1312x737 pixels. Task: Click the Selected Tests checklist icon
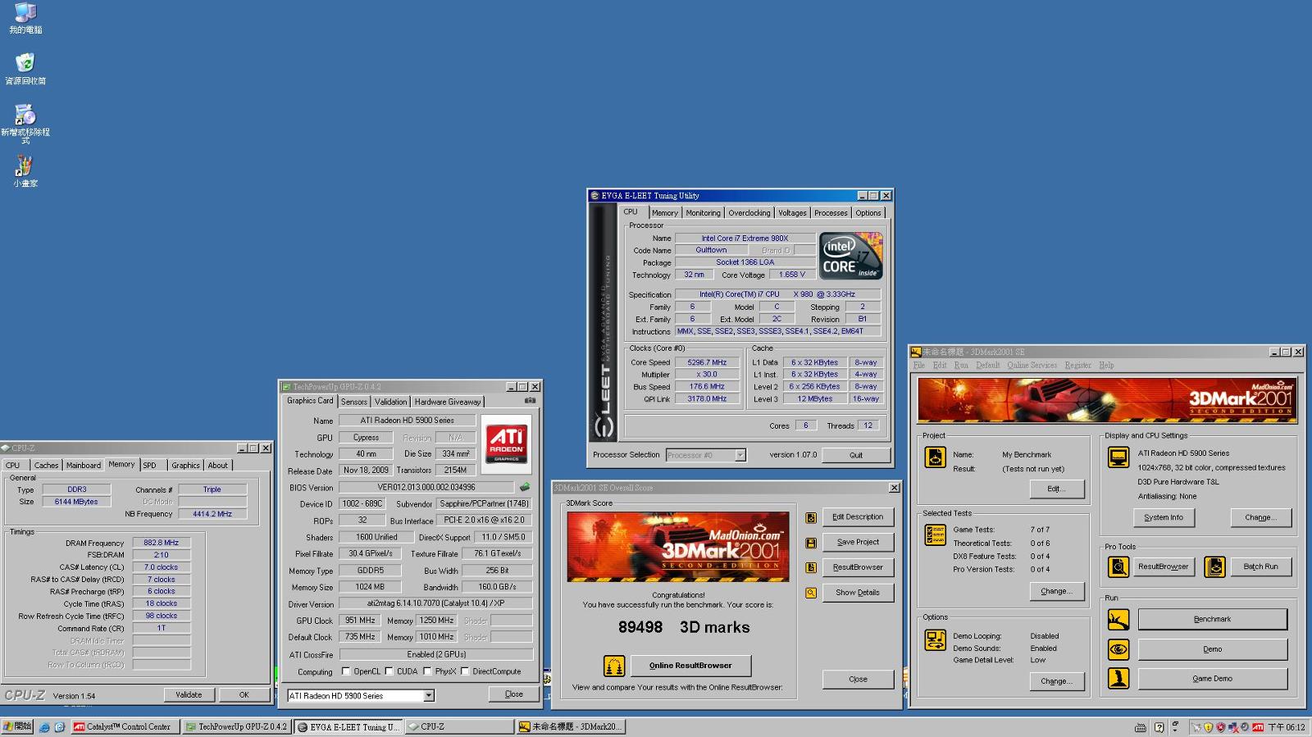click(936, 535)
